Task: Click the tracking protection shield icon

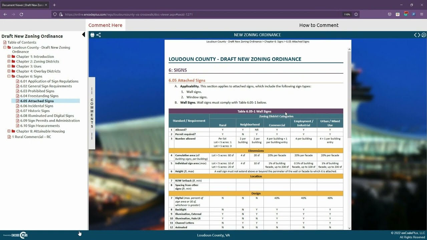Action: pyautogui.click(x=55, y=14)
